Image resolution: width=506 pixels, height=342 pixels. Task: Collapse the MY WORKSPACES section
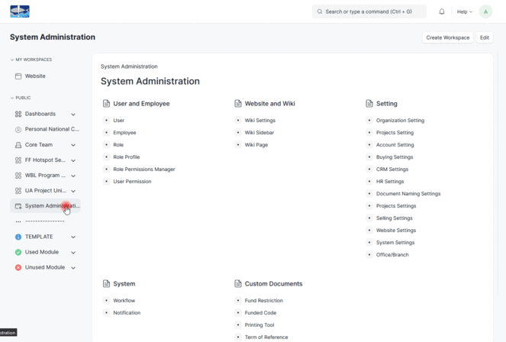(12, 60)
